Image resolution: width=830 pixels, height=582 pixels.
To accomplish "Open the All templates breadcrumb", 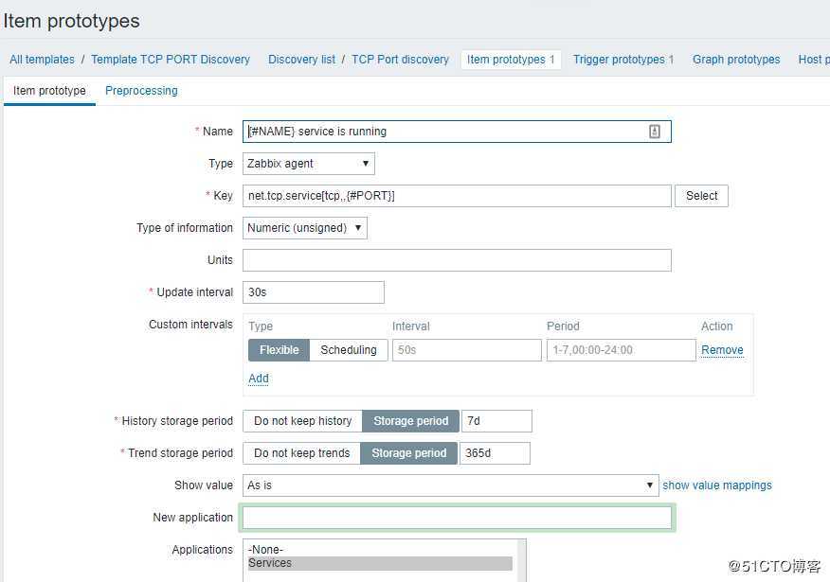I will [42, 60].
